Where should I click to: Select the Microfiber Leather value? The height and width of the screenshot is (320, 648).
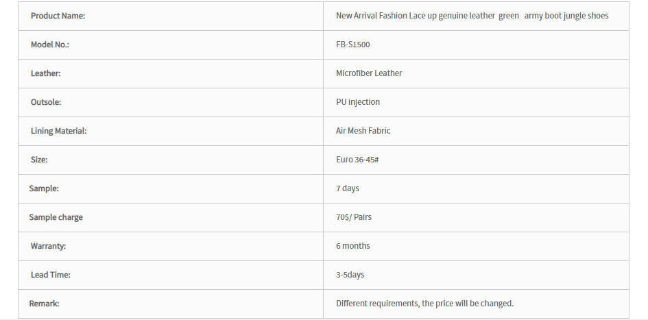pyautogui.click(x=369, y=73)
